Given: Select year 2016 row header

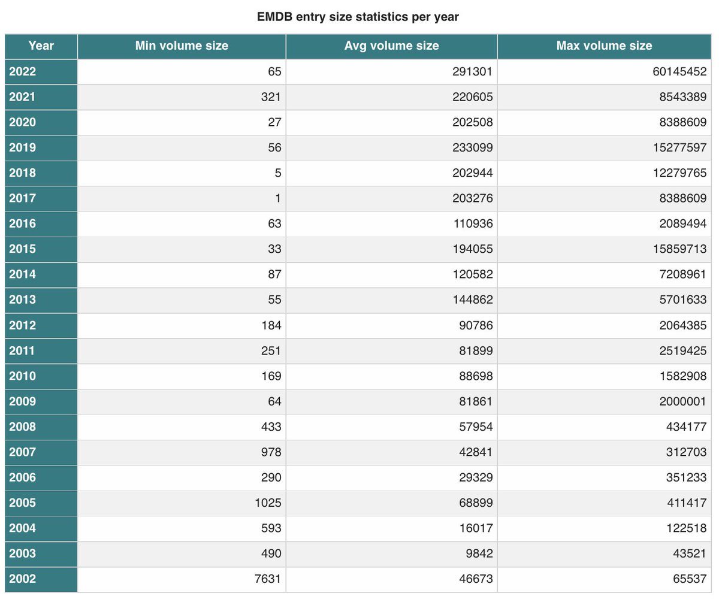Looking at the screenshot, I should pos(41,224).
